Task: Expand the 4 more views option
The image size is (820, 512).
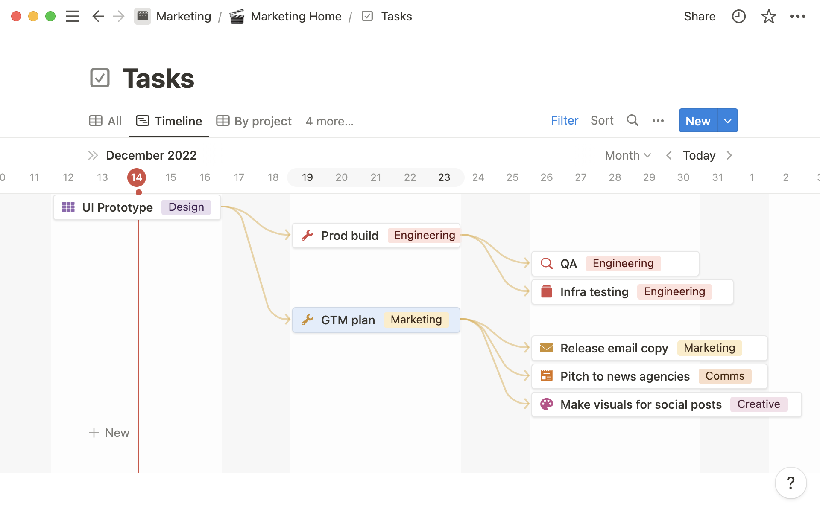Action: [329, 121]
